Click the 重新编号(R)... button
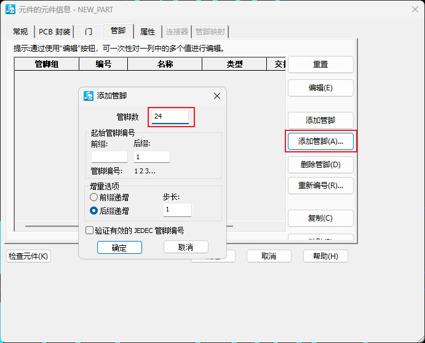The height and width of the screenshot is (343, 425). click(320, 186)
